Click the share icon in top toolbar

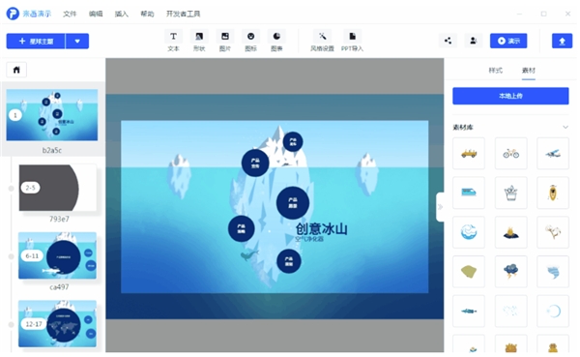(x=448, y=41)
